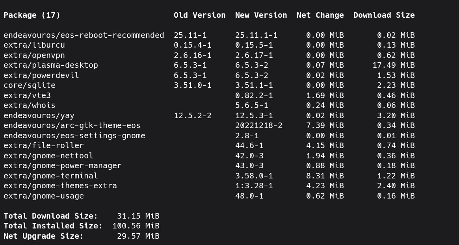
Task: Click the 8.31 MiB net change value
Action: (x=325, y=176)
